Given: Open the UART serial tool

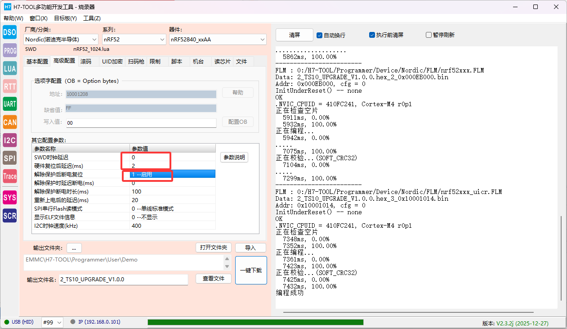Looking at the screenshot, I should 10,104.
